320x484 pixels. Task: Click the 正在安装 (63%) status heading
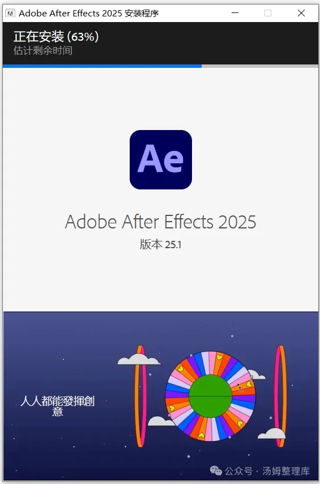(56, 37)
